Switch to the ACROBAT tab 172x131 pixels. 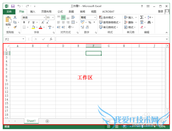click(108, 12)
